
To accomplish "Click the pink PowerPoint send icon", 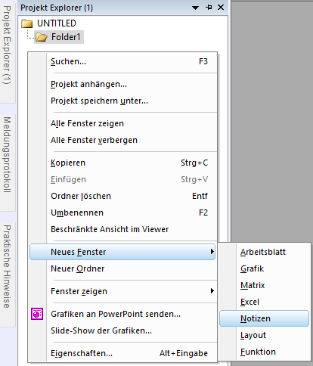I will click(x=37, y=314).
